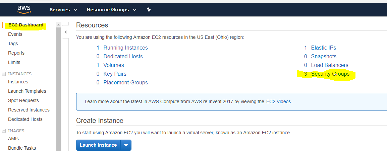Open the Resource Groups dropdown
Screen dimensions: 387x151
tap(111, 10)
